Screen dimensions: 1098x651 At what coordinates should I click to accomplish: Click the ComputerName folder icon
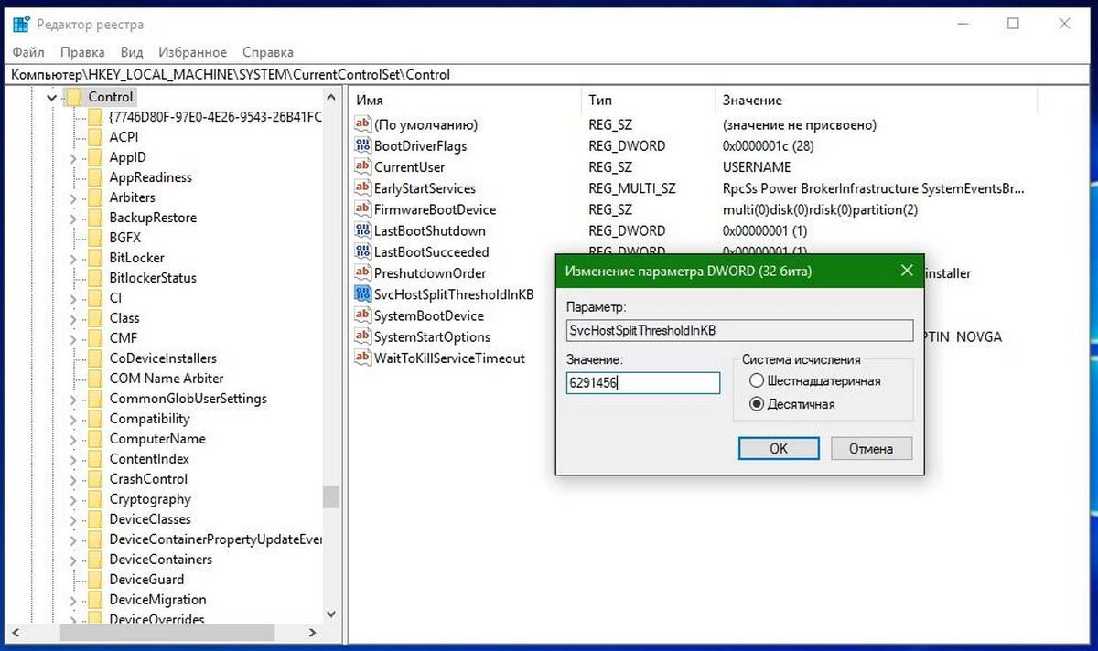point(93,439)
